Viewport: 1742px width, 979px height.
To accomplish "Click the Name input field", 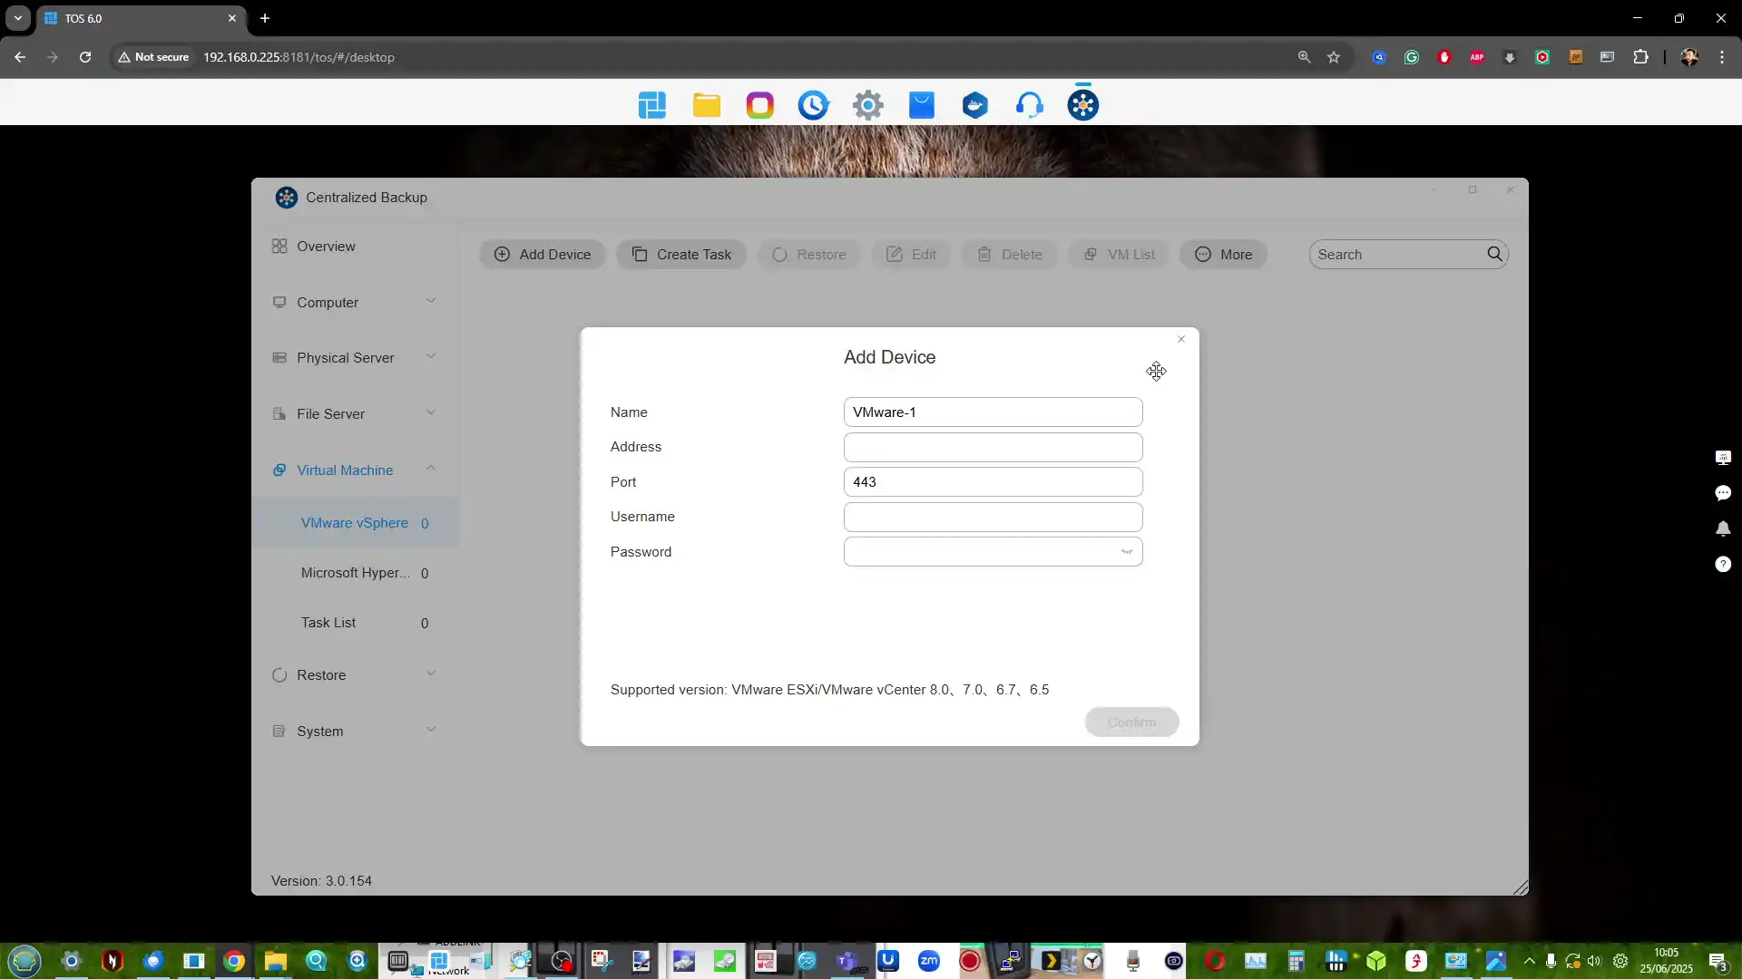I will pos(993,412).
